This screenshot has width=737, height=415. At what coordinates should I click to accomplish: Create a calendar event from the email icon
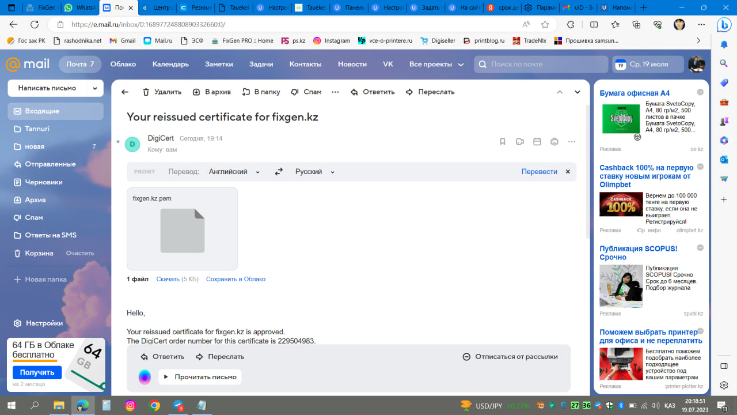(x=537, y=142)
